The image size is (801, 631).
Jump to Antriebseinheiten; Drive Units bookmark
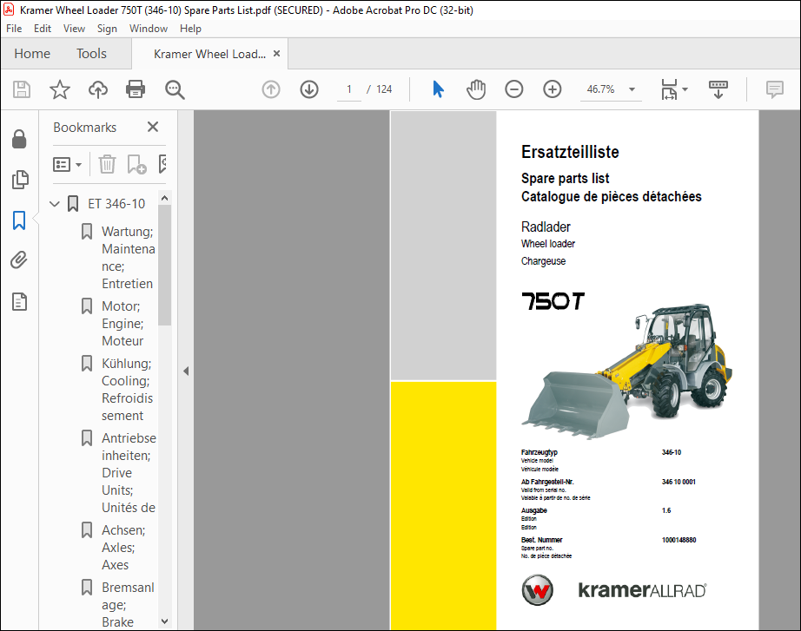(129, 472)
